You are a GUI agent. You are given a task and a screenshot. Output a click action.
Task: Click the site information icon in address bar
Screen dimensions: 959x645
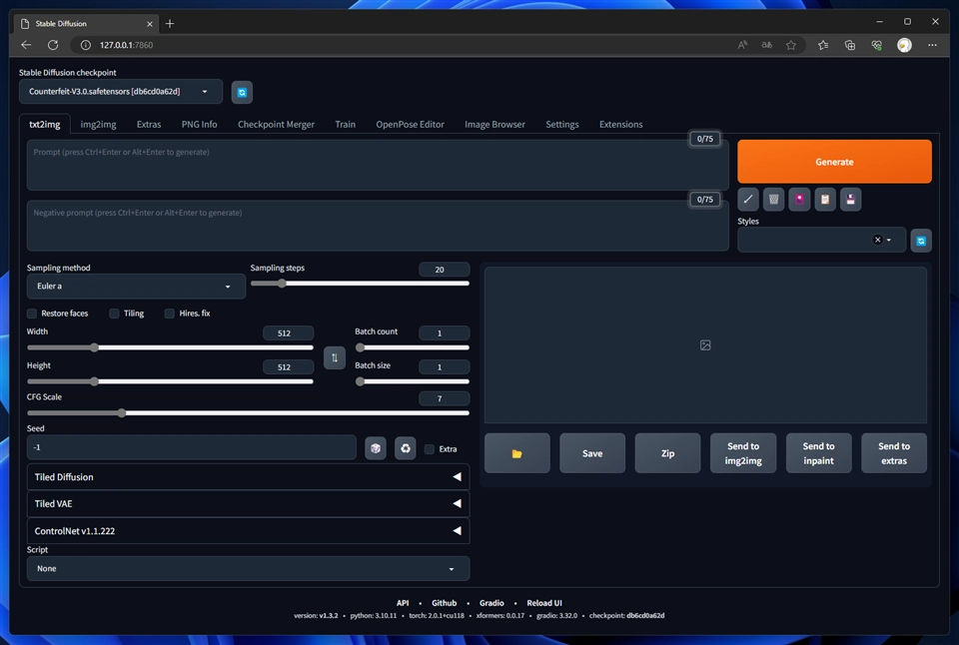pyautogui.click(x=86, y=45)
